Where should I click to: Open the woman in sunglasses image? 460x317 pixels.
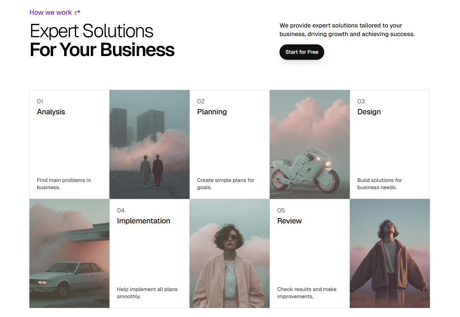229,253
